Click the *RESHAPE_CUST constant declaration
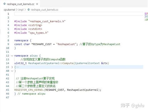This screenshot has width=148, height=112. (x=42, y=44)
